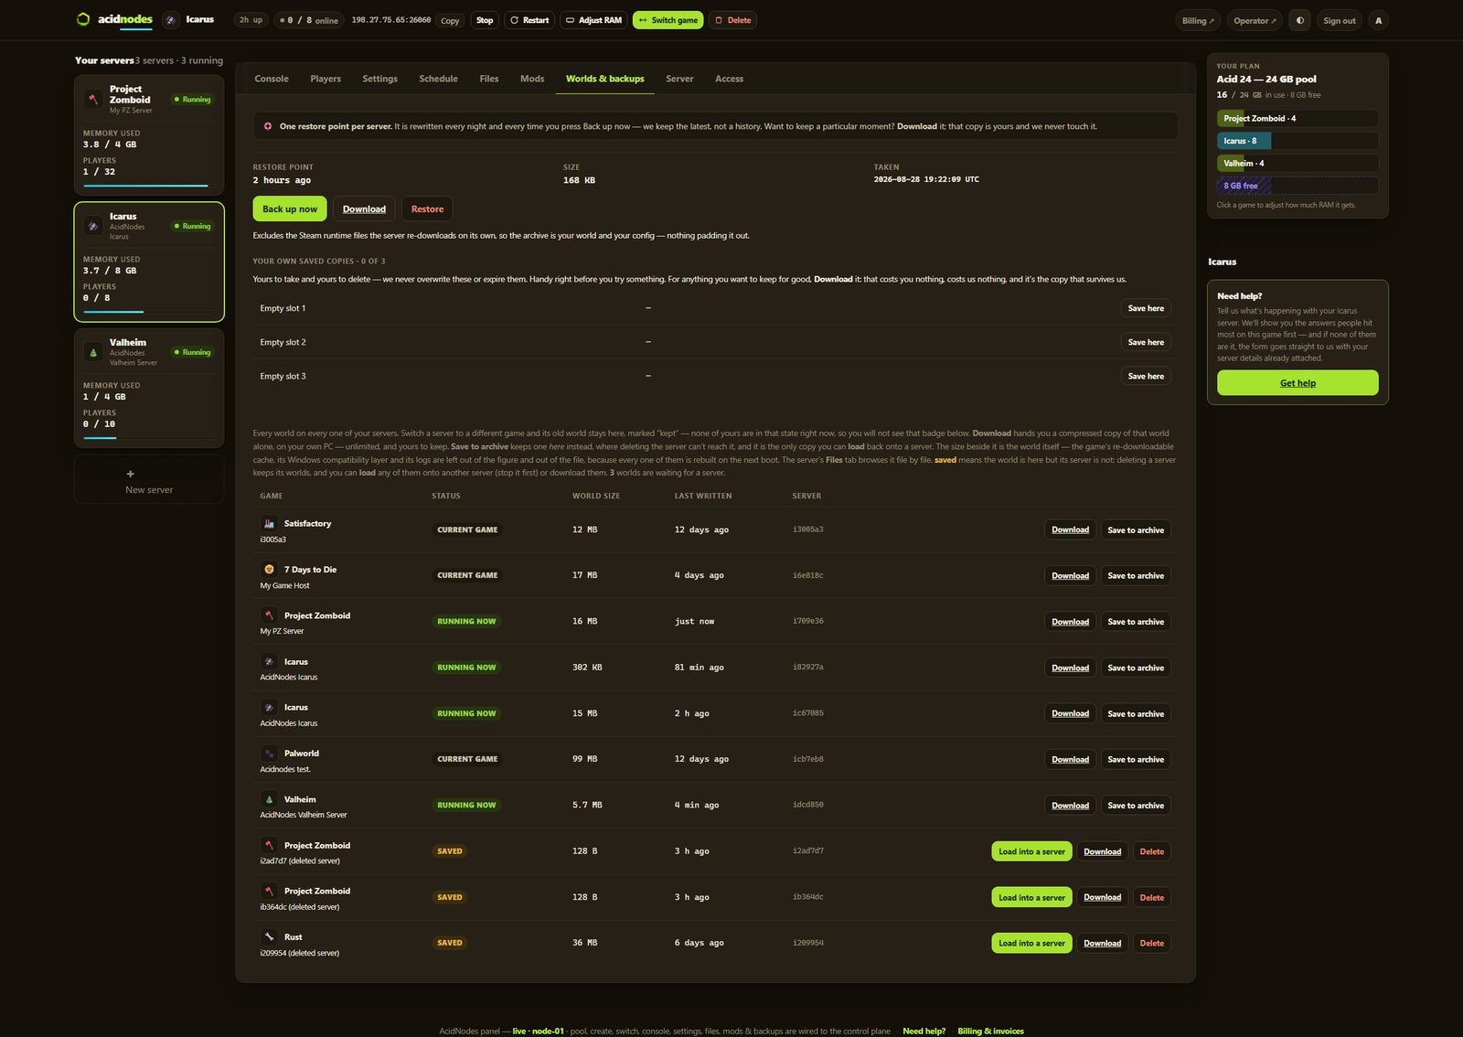Save here in Empty slot 3

pos(1146,376)
